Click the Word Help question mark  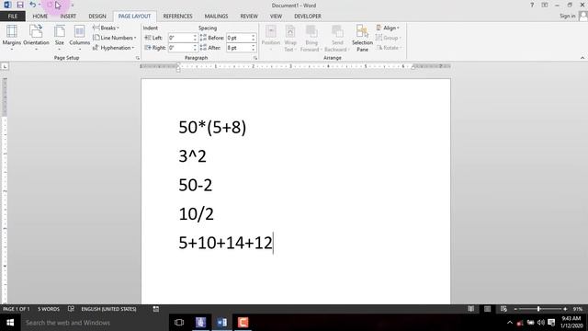point(532,5)
